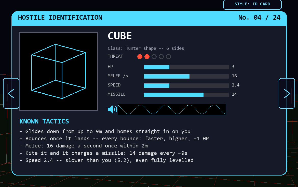Image resolution: width=298 pixels, height=187 pixels.
Task: Click the MISSILE stat bar
Action: tap(186, 95)
